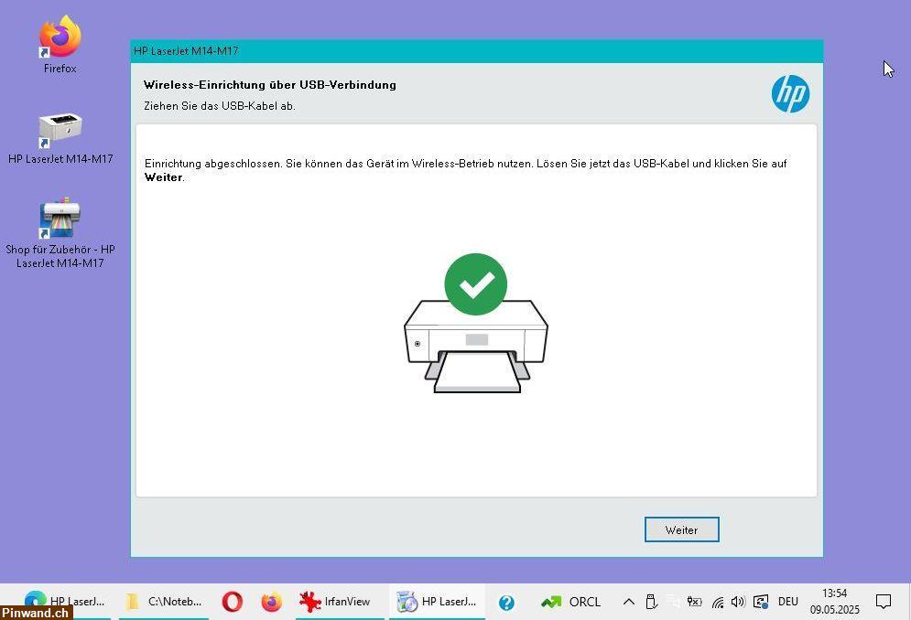Open Opera from the taskbar
The image size is (911, 620).
[232, 602]
